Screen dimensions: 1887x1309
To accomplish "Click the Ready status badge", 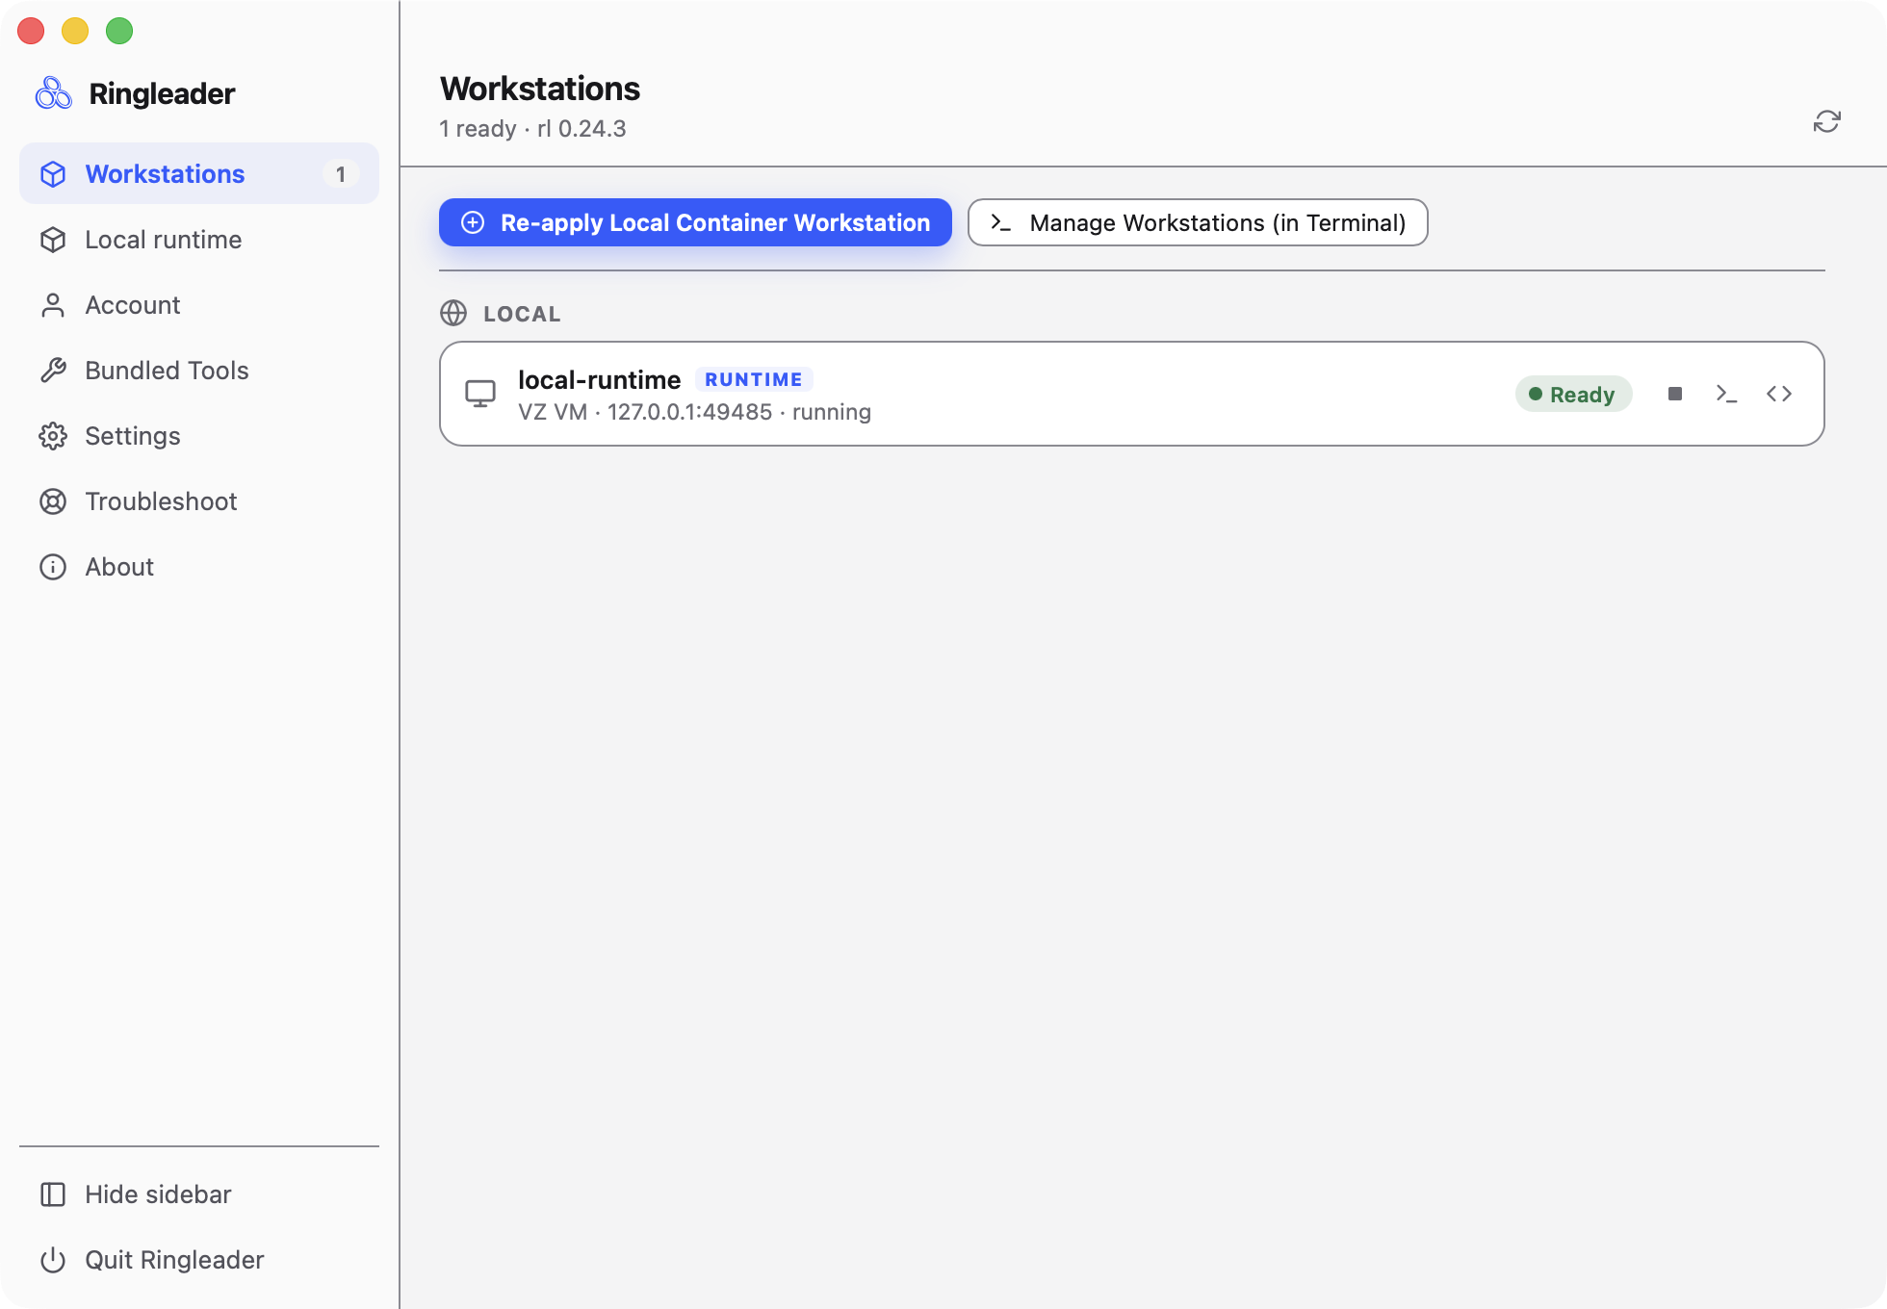I will [1573, 394].
